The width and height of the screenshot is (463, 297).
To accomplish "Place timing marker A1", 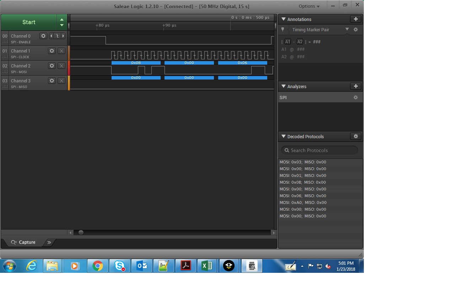I will click(288, 42).
